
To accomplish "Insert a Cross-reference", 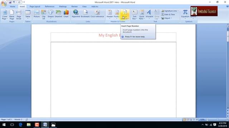I will 97,14.
